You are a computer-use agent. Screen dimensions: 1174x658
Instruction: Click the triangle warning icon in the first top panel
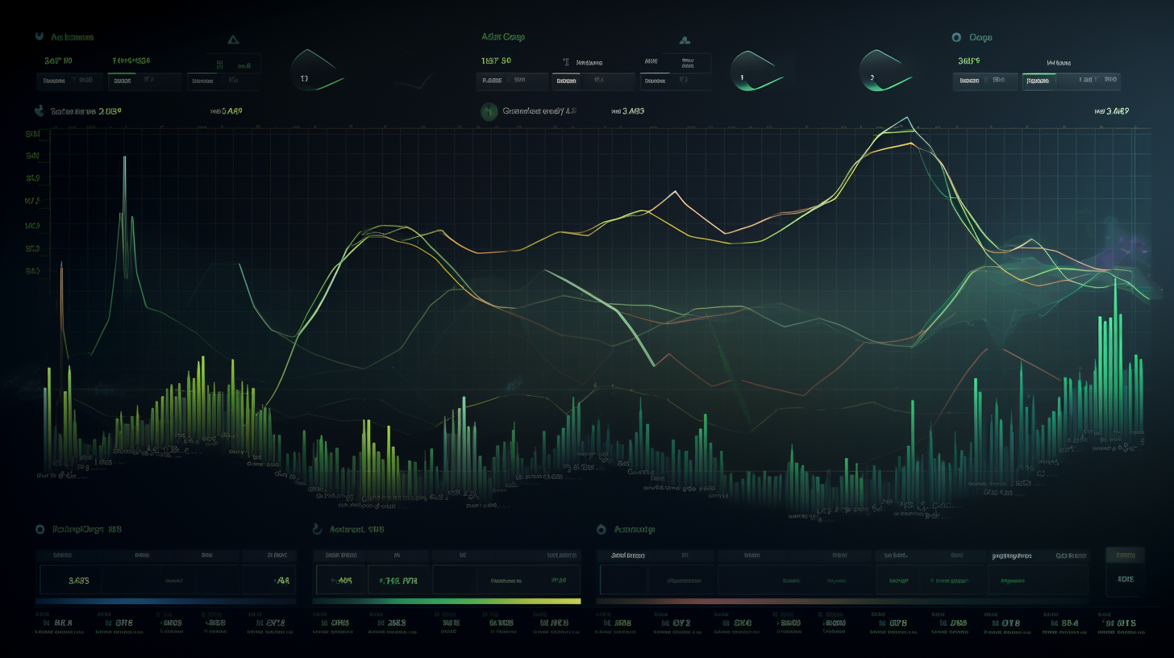coord(233,38)
